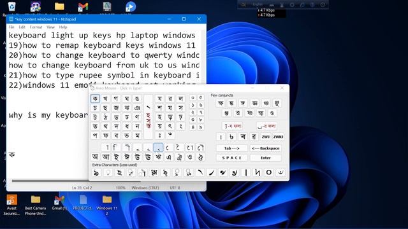Image resolution: width=408 pixels, height=229 pixels.
Task: Select the Recycle Bin desktop icon
Action: point(11,8)
